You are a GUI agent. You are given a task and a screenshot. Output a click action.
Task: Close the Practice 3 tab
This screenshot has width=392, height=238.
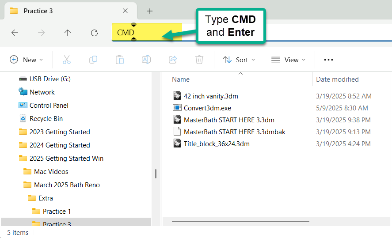pos(125,11)
